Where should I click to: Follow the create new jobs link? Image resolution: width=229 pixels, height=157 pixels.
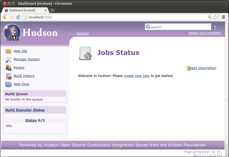[x=137, y=76]
